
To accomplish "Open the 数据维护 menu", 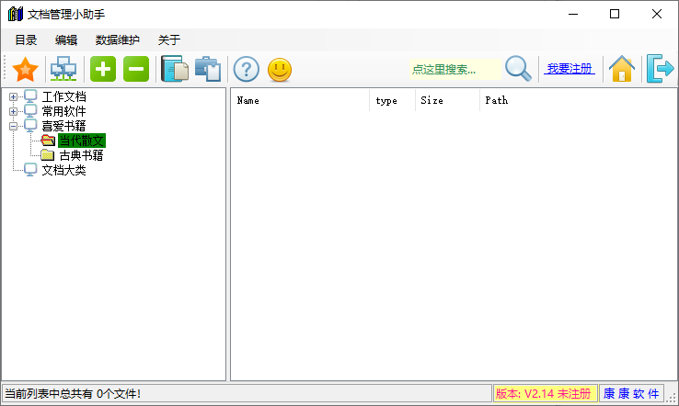I will click(x=118, y=40).
